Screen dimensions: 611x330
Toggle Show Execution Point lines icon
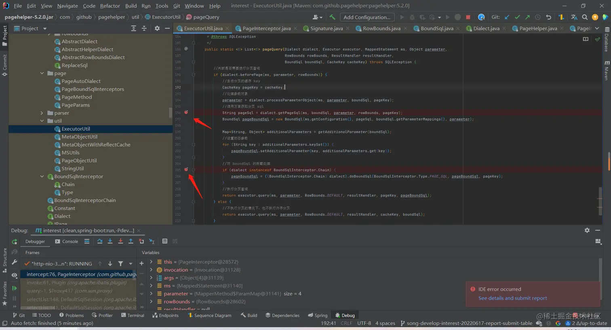(x=87, y=241)
